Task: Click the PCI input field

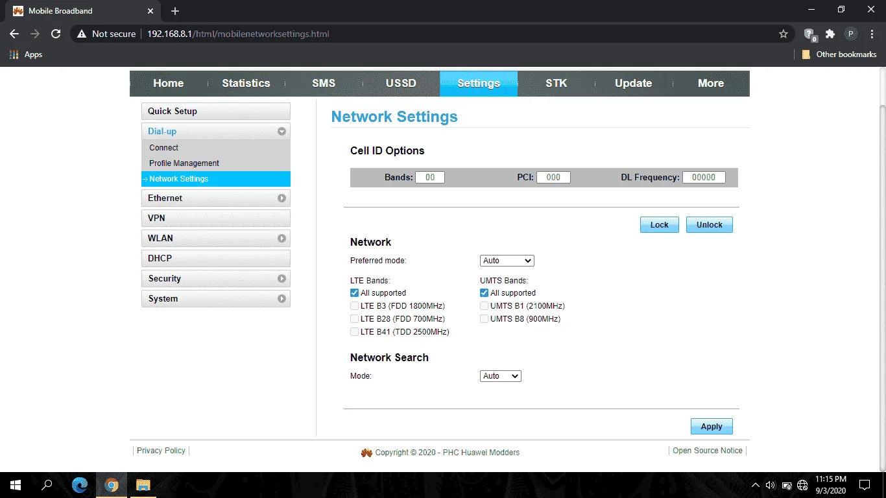Action: point(553,177)
